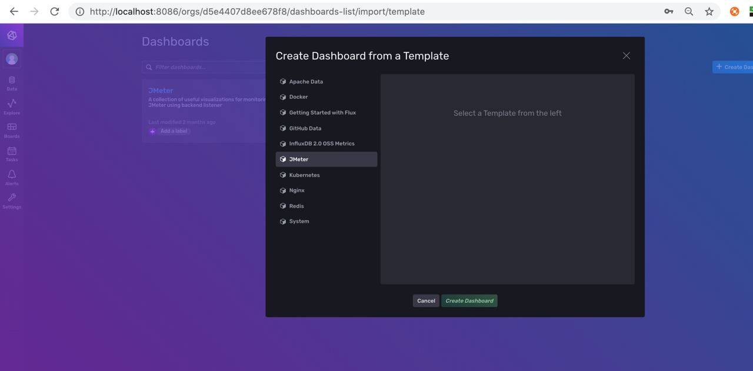Go forward in browser history
Image resolution: width=753 pixels, height=371 pixels.
pos(34,11)
